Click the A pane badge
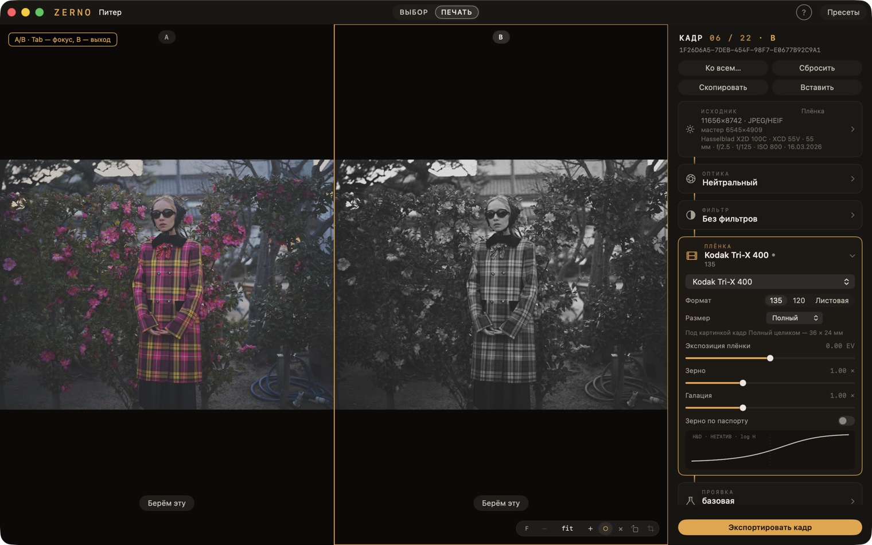The width and height of the screenshot is (872, 545). click(167, 37)
